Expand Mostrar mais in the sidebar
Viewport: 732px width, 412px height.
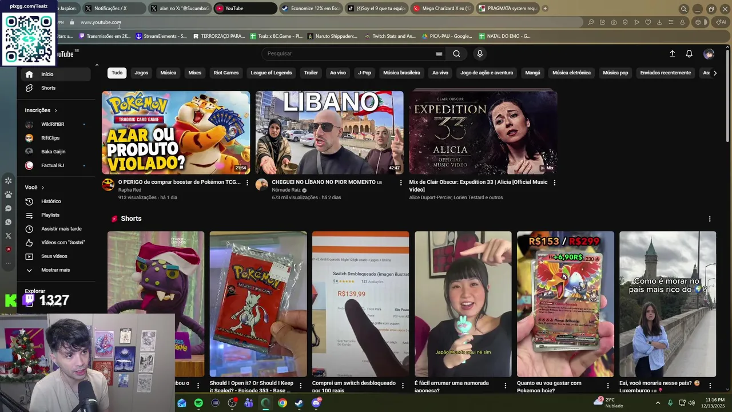pos(55,270)
